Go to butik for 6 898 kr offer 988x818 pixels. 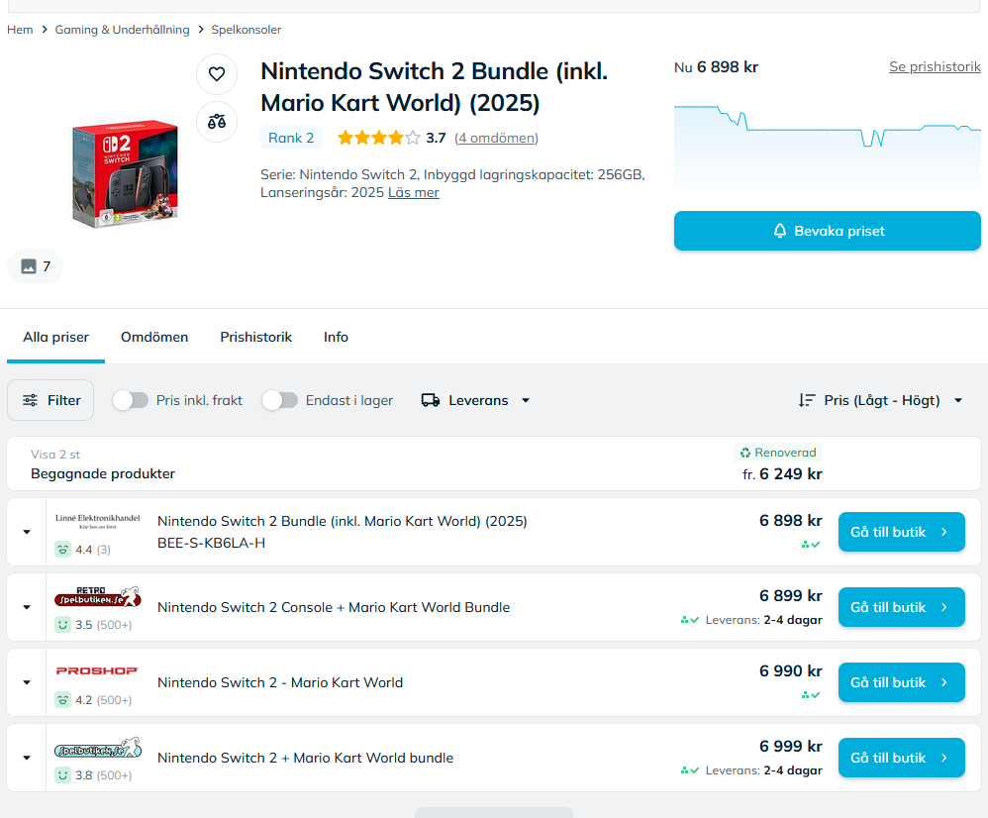[x=902, y=532]
